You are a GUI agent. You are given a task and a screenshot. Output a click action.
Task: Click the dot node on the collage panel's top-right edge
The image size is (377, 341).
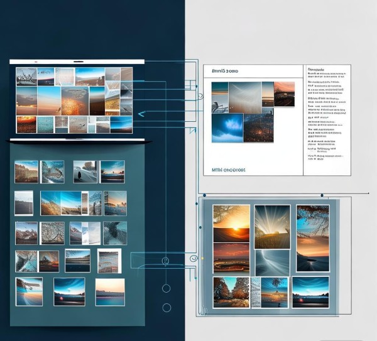(x=322, y=195)
